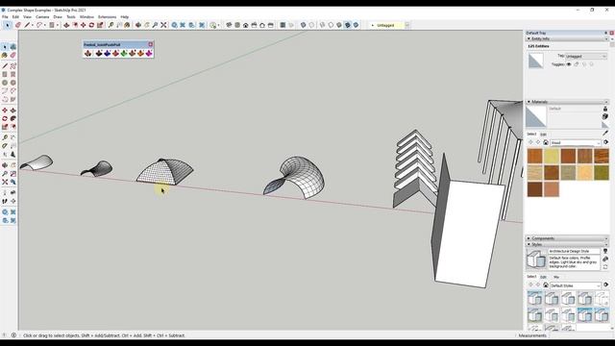Select the Circle tool in left toolbar
Screen dimensions: 615x346
click(x=5, y=83)
